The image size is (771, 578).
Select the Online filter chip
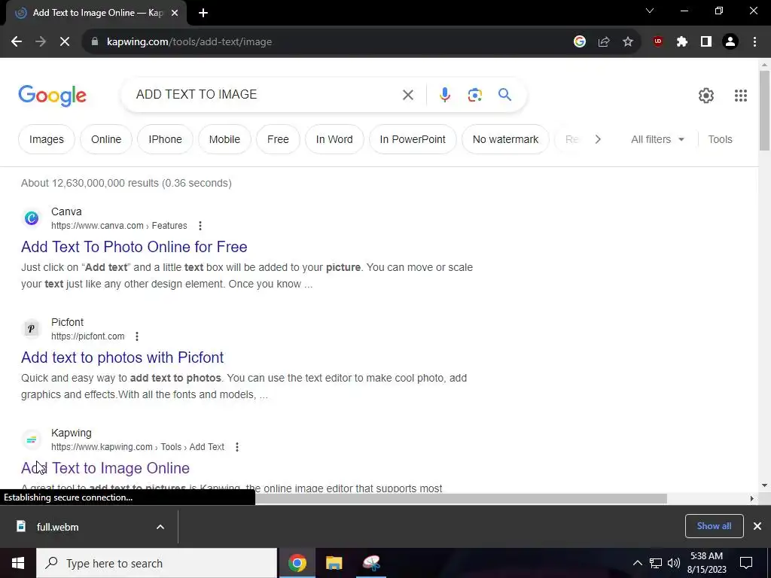click(106, 139)
